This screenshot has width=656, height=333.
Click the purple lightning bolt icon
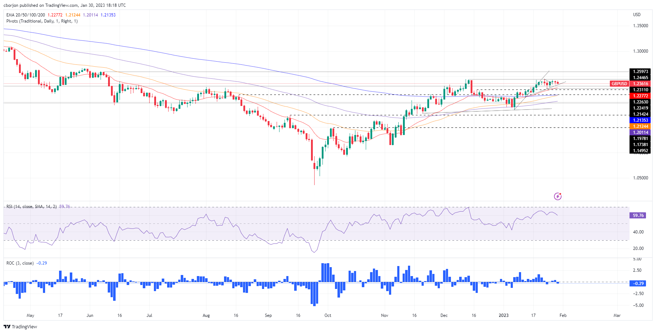(558, 196)
